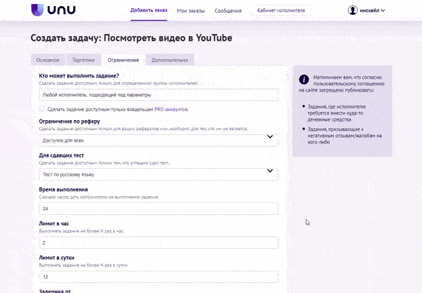
Task: Click the info icon in reminder panel
Action: [304, 79]
